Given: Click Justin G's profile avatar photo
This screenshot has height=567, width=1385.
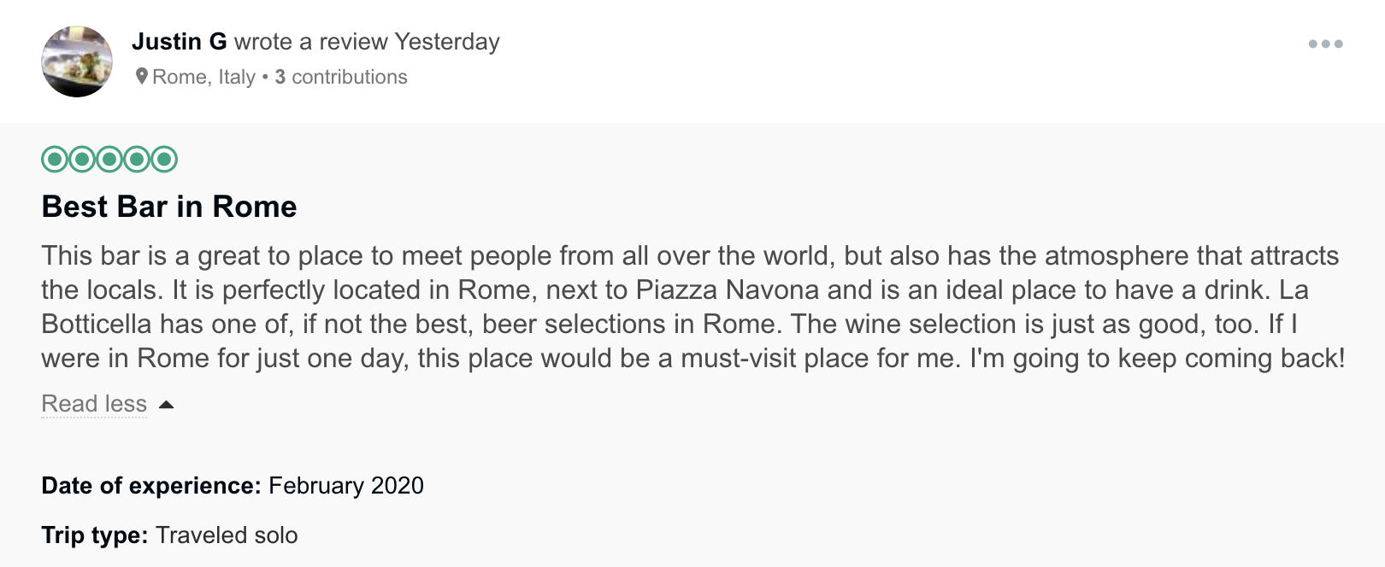Looking at the screenshot, I should pos(77,61).
